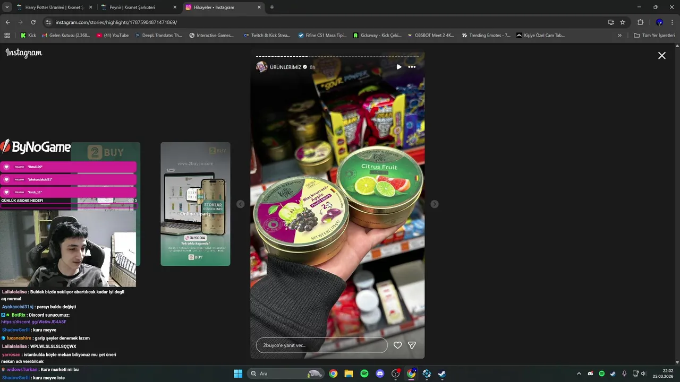Open the tab search dropdown
This screenshot has width=680, height=382.
coord(6,7)
